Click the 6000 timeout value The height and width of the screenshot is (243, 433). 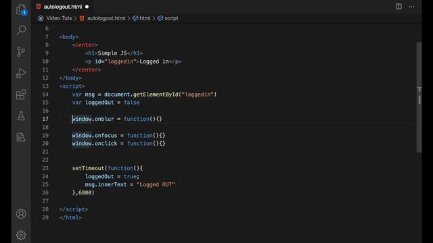point(85,192)
